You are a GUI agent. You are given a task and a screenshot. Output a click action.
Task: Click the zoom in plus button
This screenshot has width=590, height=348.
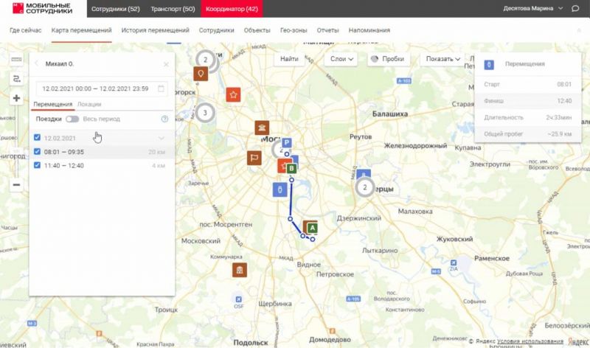click(16, 98)
